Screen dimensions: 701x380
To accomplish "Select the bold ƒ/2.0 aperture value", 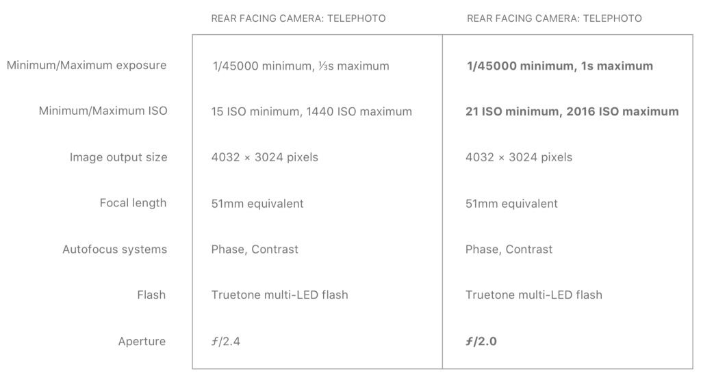I will 481,341.
